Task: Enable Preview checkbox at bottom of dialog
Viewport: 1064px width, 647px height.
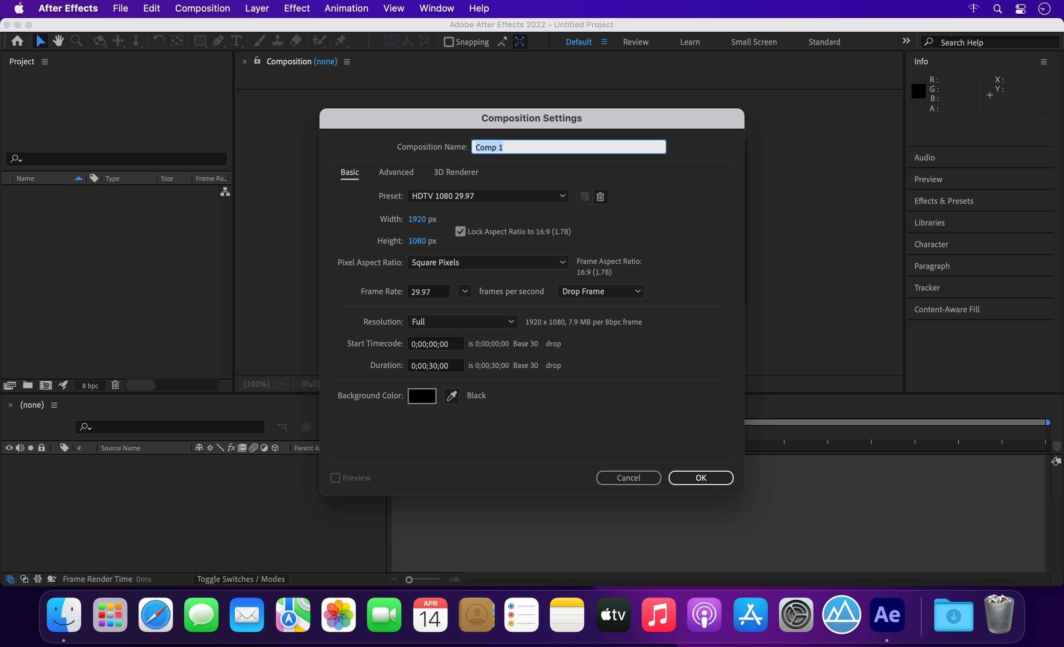Action: (x=335, y=477)
